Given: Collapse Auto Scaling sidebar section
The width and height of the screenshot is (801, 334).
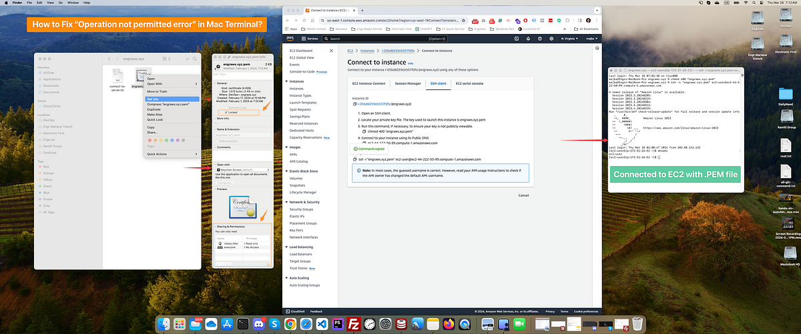Looking at the screenshot, I should pos(286,277).
